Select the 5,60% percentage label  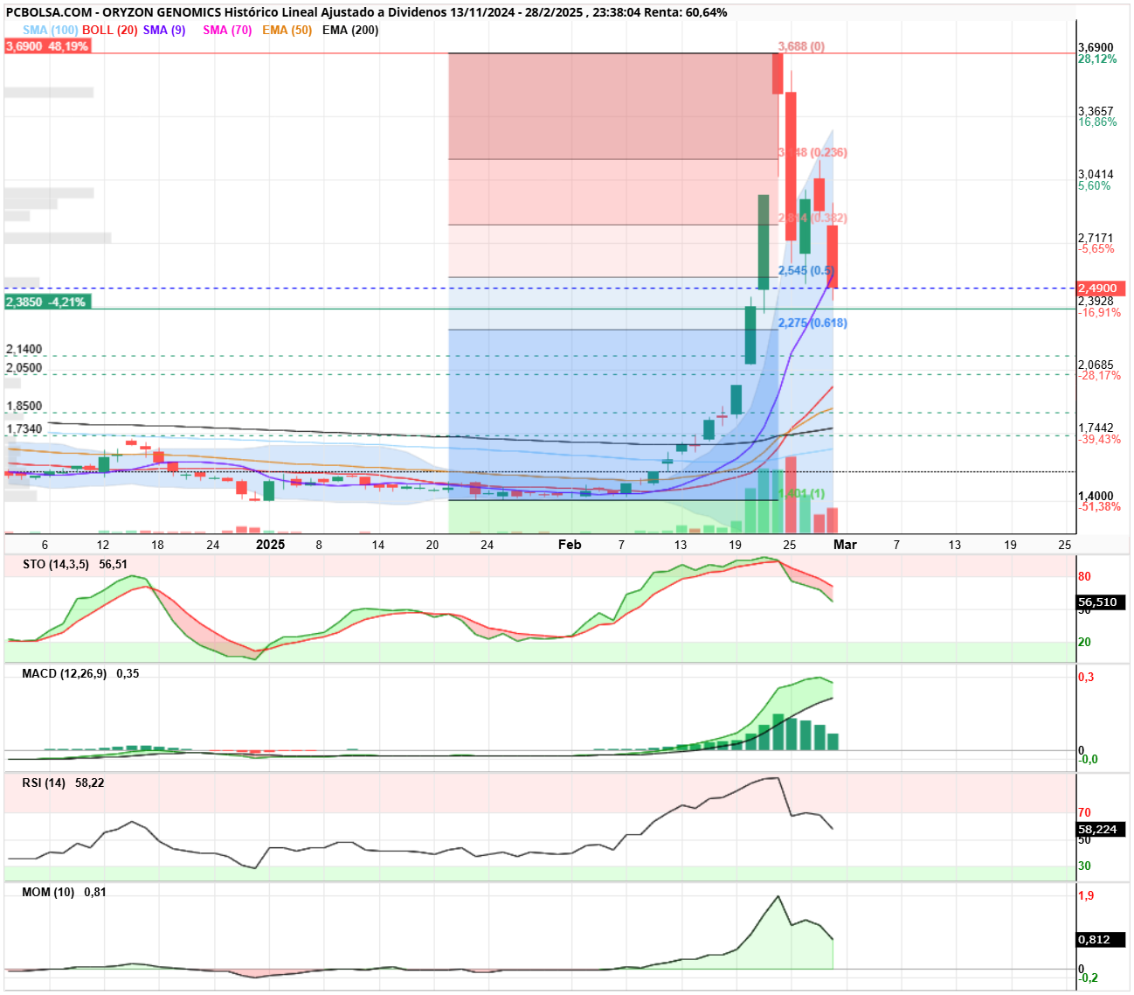[x=1095, y=185]
